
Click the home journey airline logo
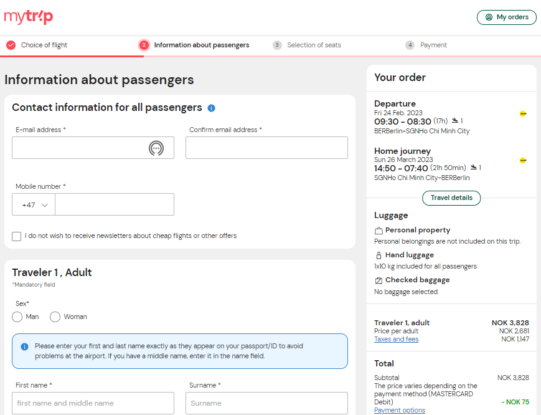(x=523, y=160)
